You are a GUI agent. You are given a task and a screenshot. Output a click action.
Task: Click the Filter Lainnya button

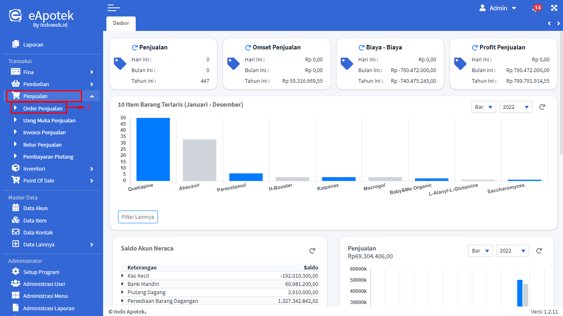point(138,217)
